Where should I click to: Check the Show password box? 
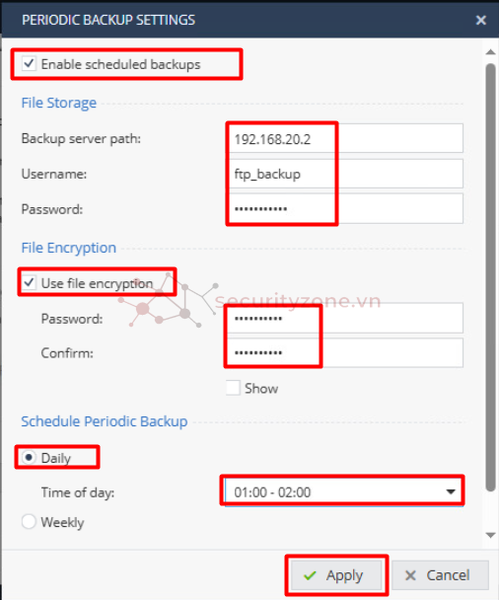[x=233, y=388]
